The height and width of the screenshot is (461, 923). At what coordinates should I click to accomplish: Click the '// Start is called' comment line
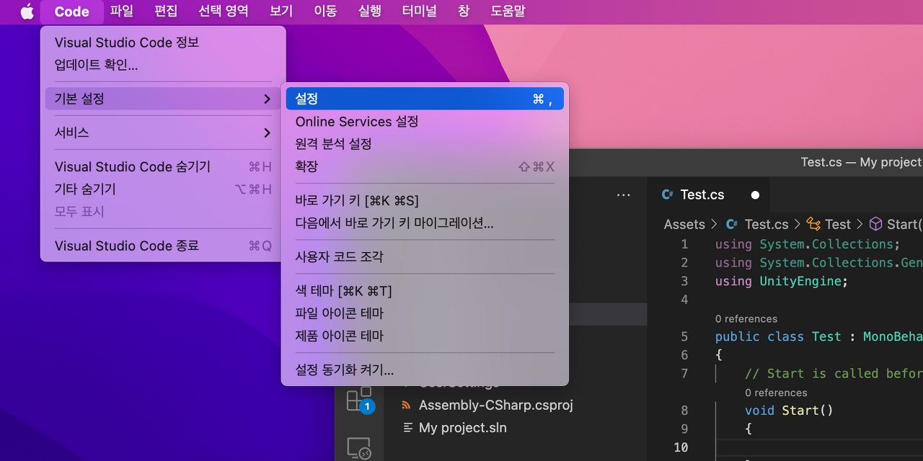pos(834,373)
